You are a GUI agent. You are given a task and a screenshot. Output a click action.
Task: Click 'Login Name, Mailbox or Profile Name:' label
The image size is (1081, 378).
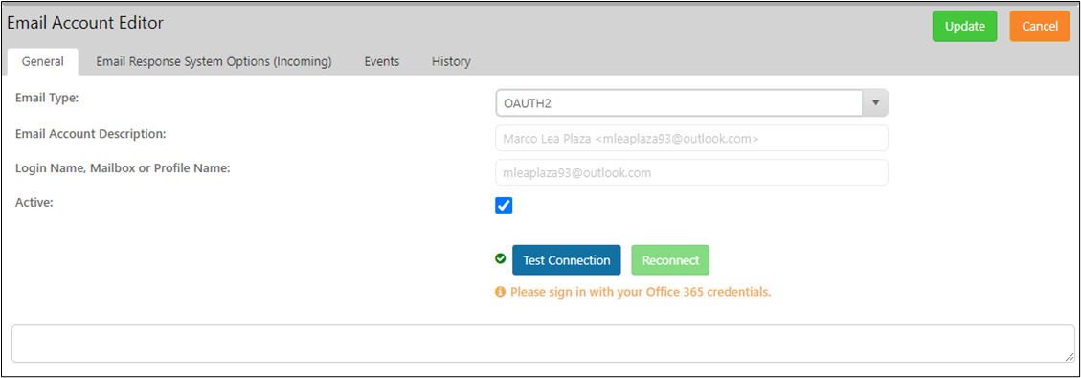tap(123, 167)
